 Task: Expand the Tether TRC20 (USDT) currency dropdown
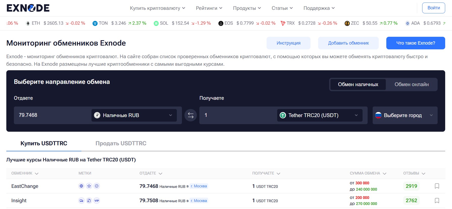pyautogui.click(x=320, y=115)
